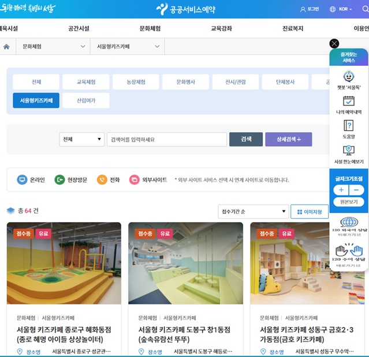The image size is (369, 357).
Task: Open title 서울형 키즈카페 성동구 금호2·3가동점
Action: pos(307,335)
